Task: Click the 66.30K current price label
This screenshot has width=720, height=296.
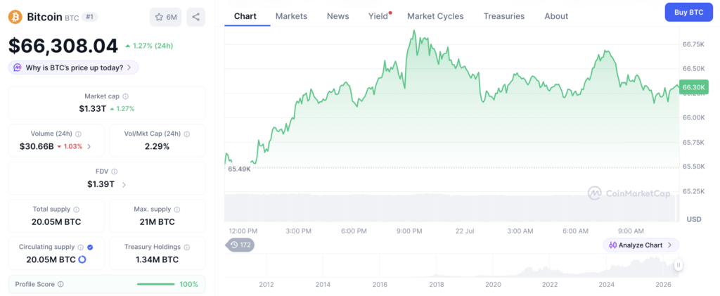Action: [695, 86]
